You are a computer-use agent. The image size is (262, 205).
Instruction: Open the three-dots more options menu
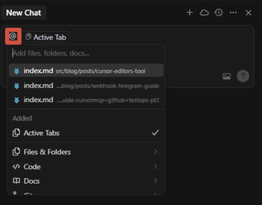[233, 13]
